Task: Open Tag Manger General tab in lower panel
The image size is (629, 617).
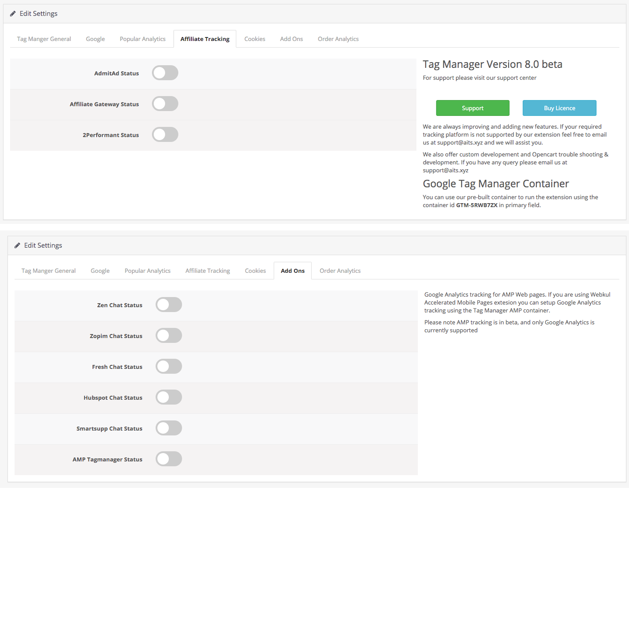Action: [x=48, y=271]
